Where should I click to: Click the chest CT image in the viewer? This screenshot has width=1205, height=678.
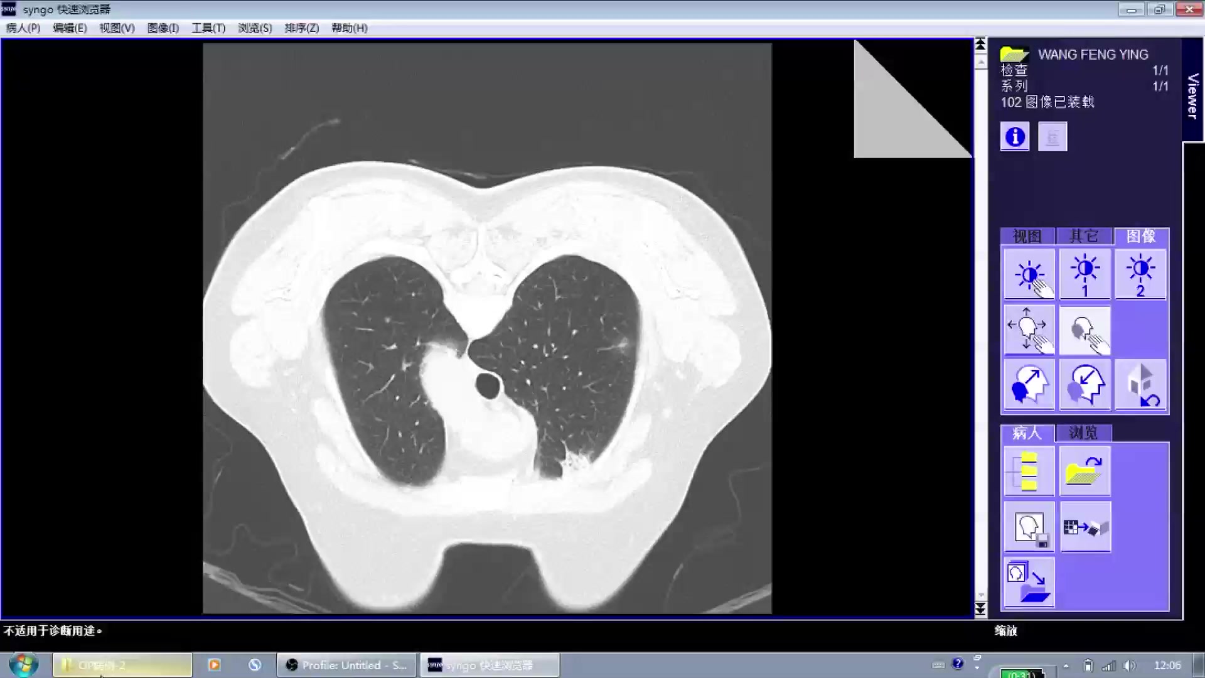pos(487,328)
